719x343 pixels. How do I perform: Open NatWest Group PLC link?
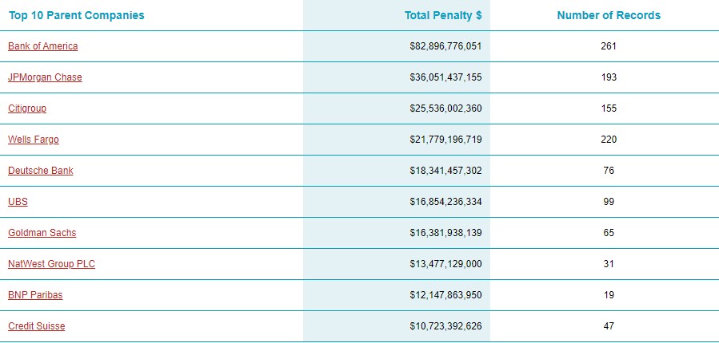(x=51, y=264)
